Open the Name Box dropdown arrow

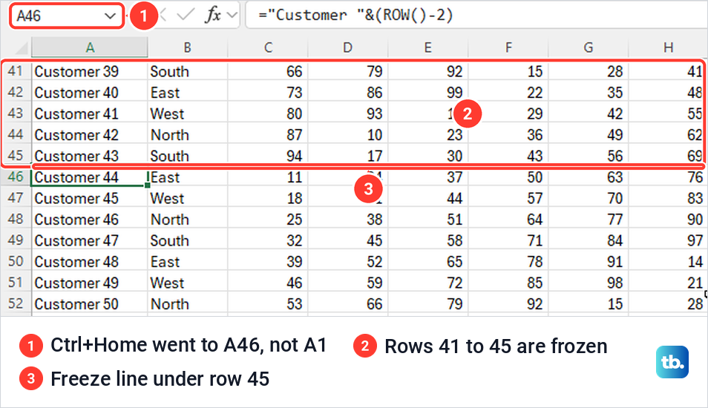pyautogui.click(x=110, y=16)
